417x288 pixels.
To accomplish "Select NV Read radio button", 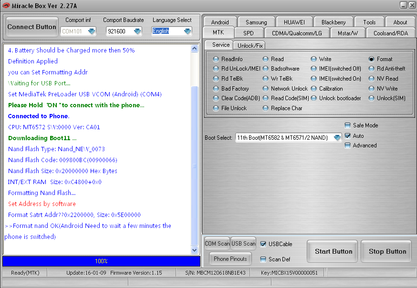I will (384, 79).
